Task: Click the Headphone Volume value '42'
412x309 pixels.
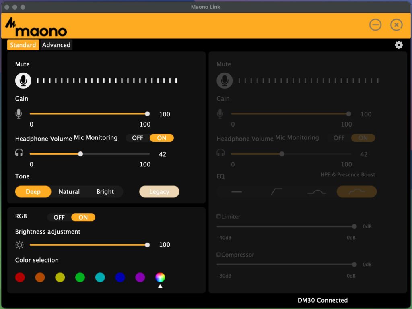Action: [x=163, y=154]
